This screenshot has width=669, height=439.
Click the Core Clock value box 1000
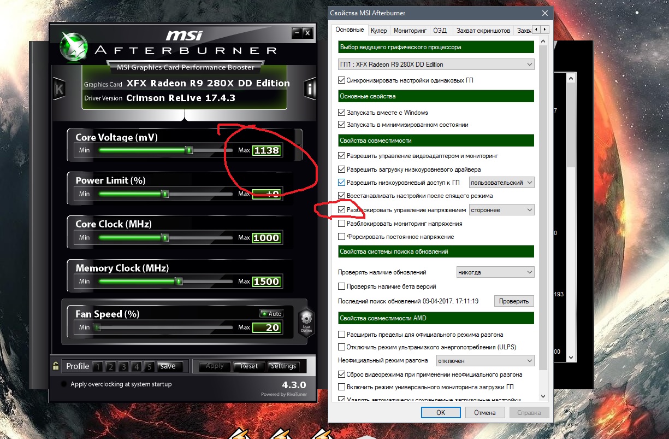(x=267, y=238)
